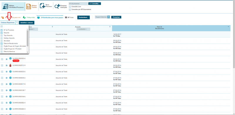Enable the Data de Abertura column checkbox
This screenshot has height=115, width=235.
coord(2,52)
